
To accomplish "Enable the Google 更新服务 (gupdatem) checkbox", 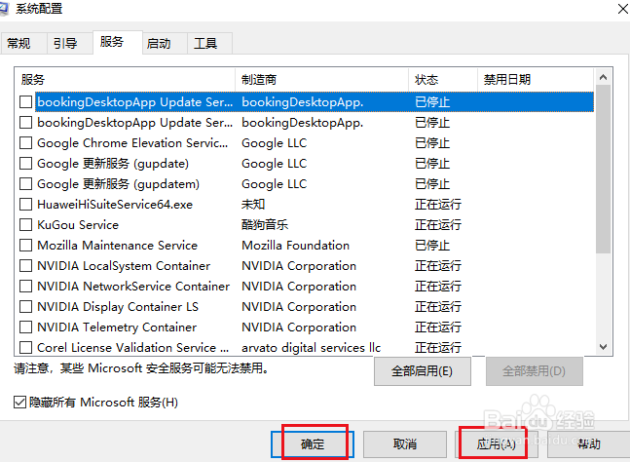I will (25, 184).
